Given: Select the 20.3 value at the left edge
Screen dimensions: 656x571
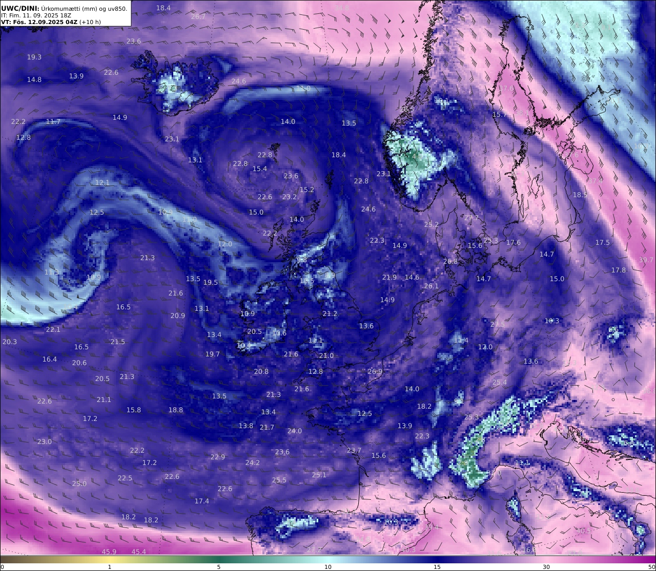Looking at the screenshot, I should (x=10, y=342).
